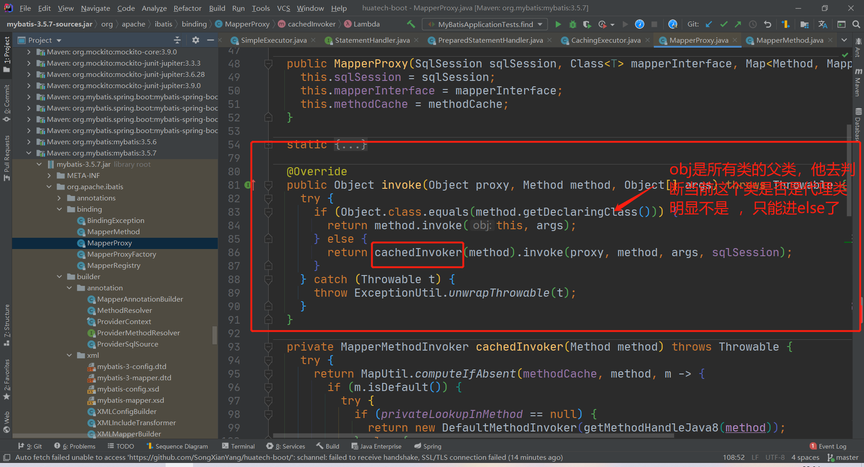Open Project Structure folder icon in toolbar

(x=805, y=24)
